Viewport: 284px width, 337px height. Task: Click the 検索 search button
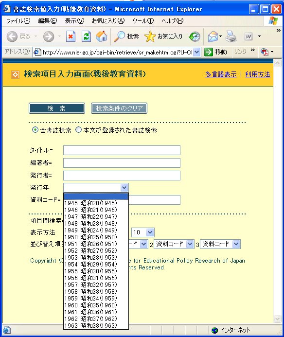57,108
